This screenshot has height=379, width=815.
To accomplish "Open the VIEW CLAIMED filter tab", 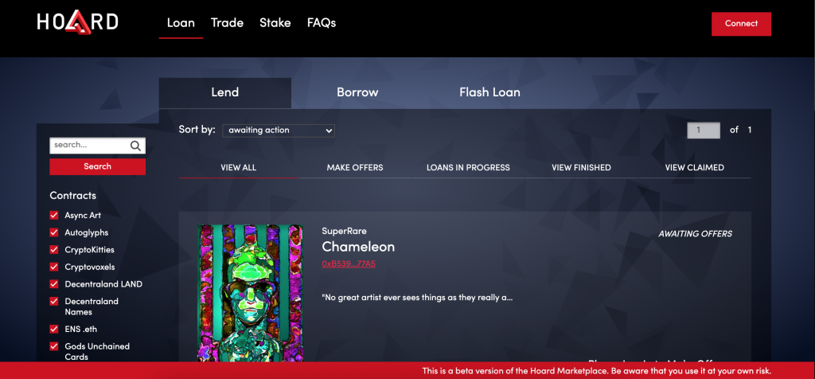I will coord(694,167).
